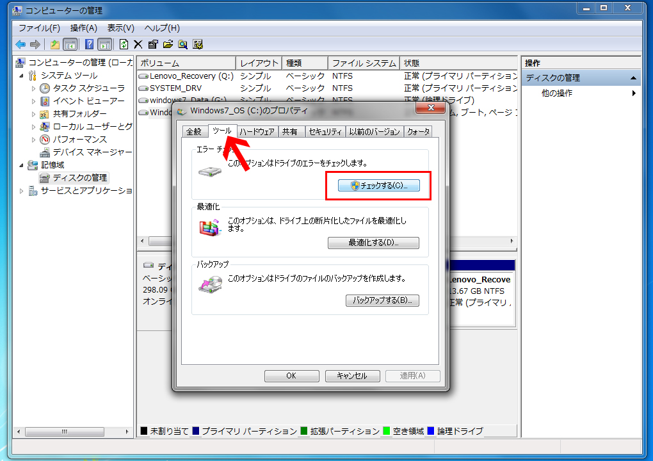Click the バックアップする(B)... button

pos(382,300)
